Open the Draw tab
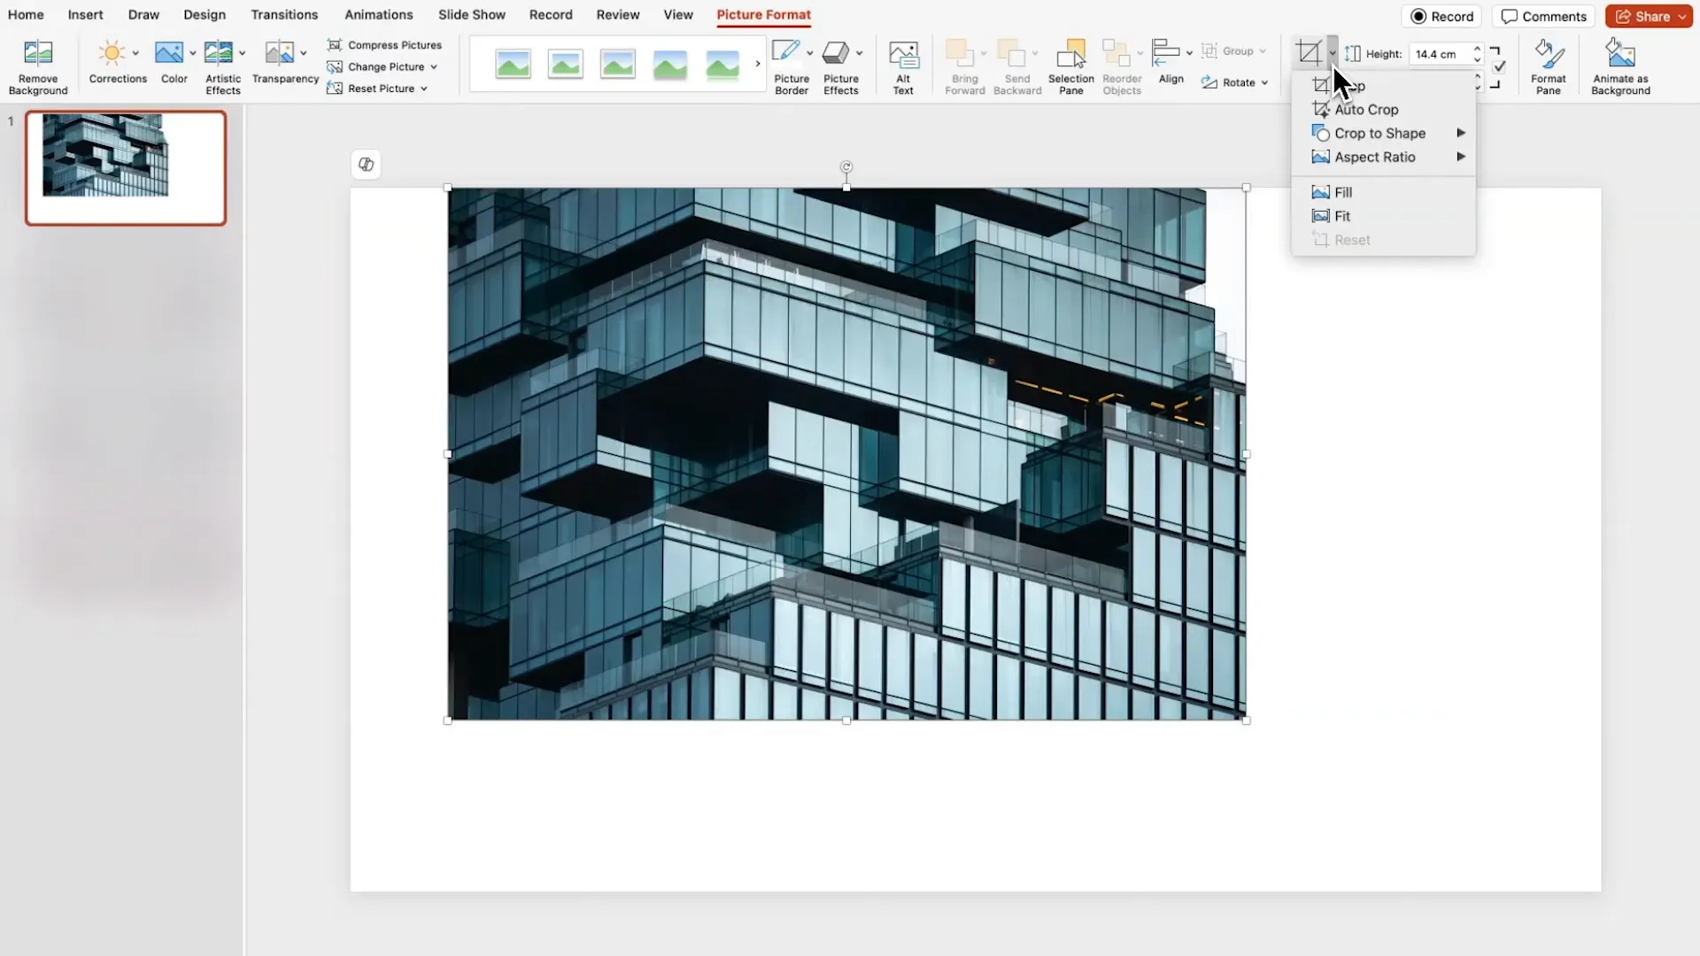The image size is (1700, 956). point(143,15)
